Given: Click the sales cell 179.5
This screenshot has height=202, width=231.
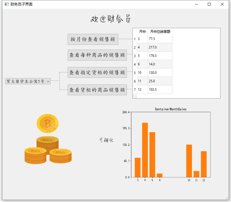Looking at the screenshot, I should click(x=160, y=56).
